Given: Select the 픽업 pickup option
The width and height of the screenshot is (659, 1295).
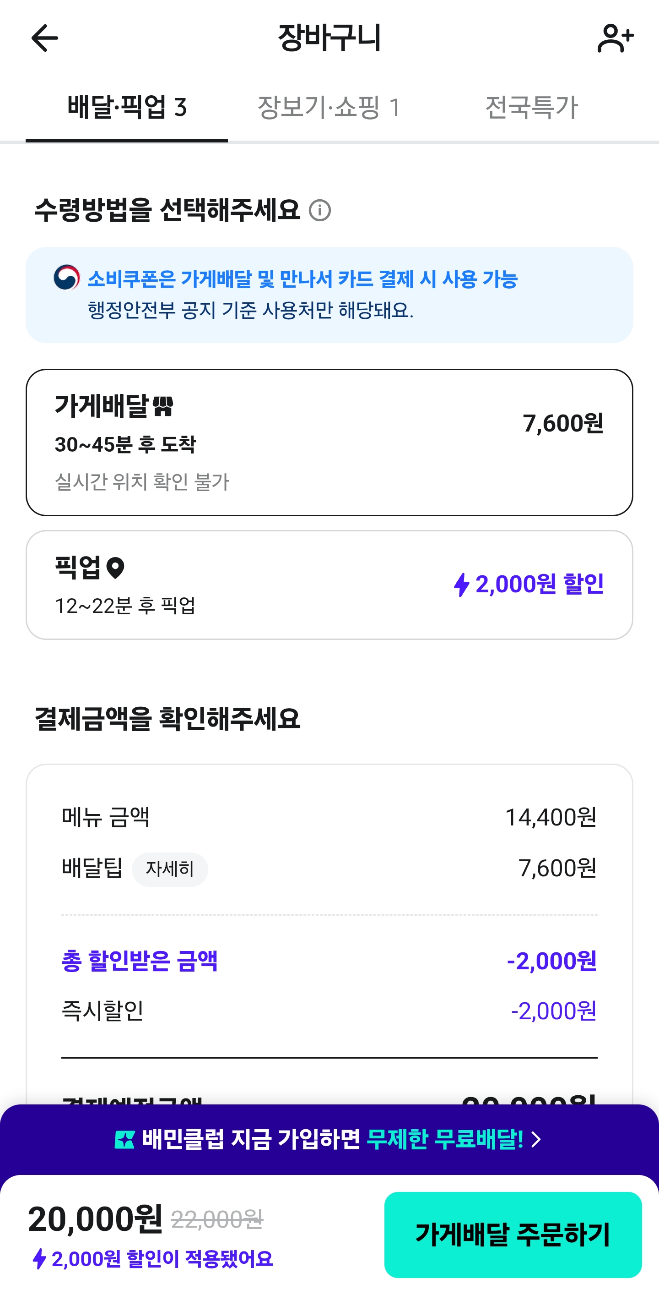Looking at the screenshot, I should coord(329,585).
